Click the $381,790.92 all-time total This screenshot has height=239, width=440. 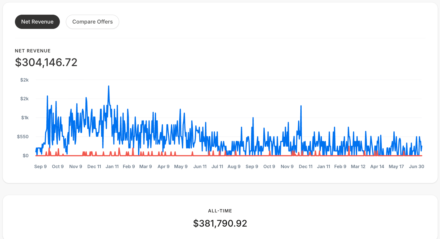[220, 223]
